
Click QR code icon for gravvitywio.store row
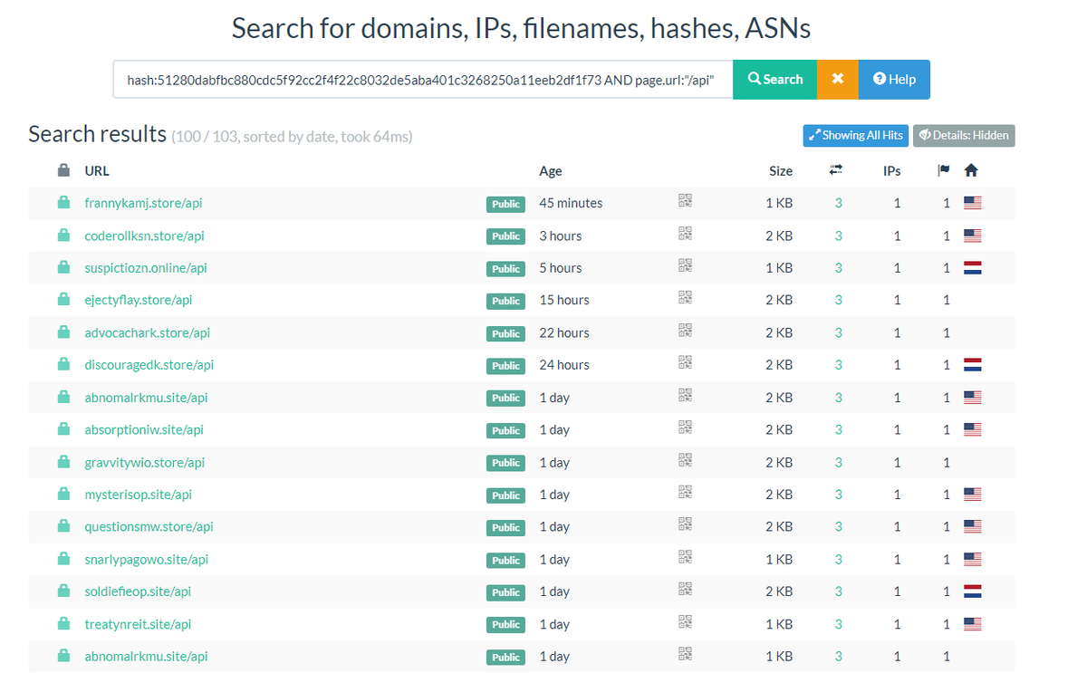[x=685, y=460]
